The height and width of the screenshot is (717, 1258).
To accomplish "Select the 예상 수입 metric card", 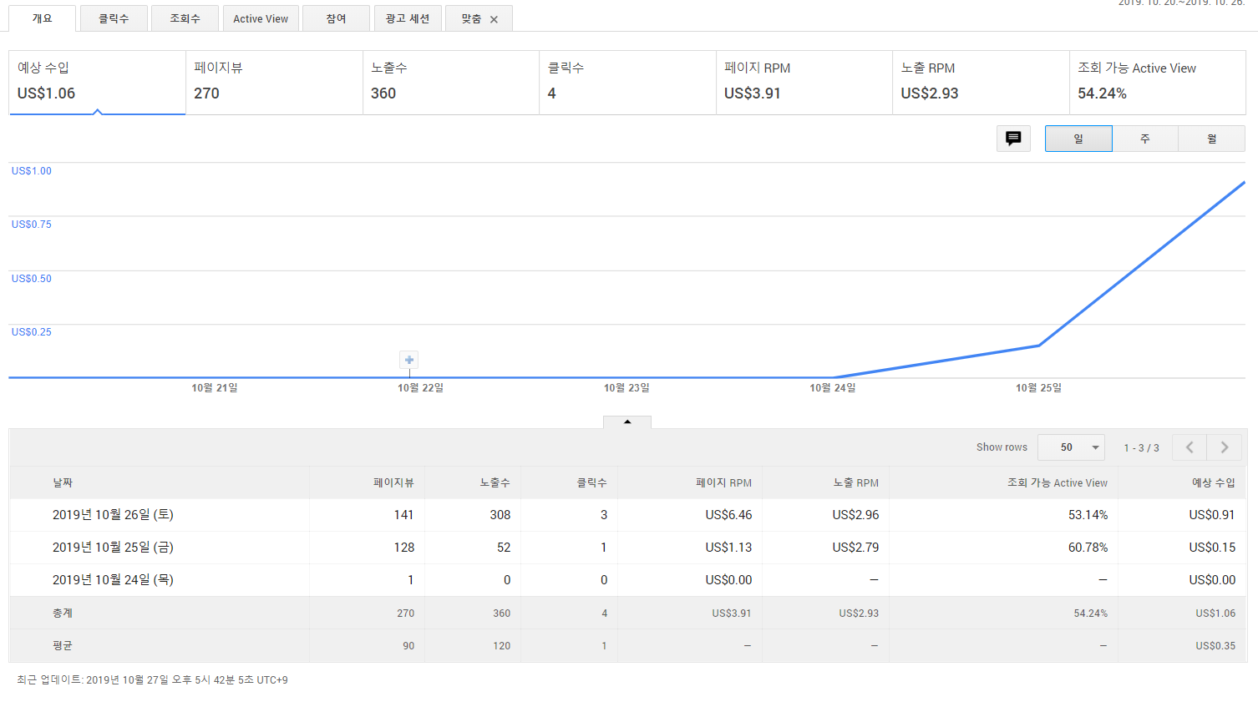I will point(97,82).
